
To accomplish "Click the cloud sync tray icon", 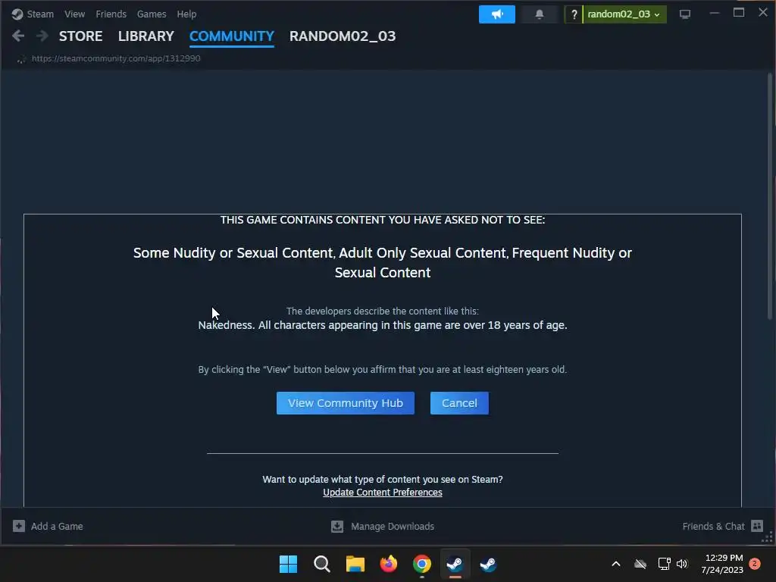I will click(640, 564).
